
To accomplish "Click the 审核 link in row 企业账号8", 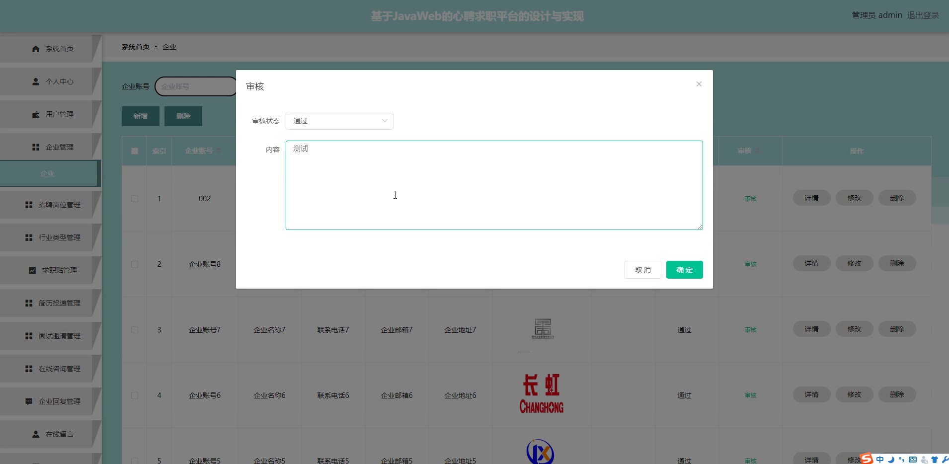I will [x=751, y=264].
